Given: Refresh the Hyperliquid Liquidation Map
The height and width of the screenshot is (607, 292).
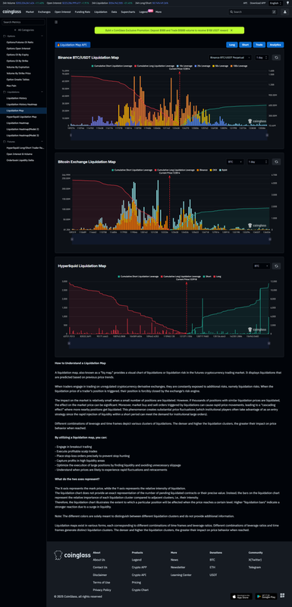Looking at the screenshot, I should coord(277,266).
